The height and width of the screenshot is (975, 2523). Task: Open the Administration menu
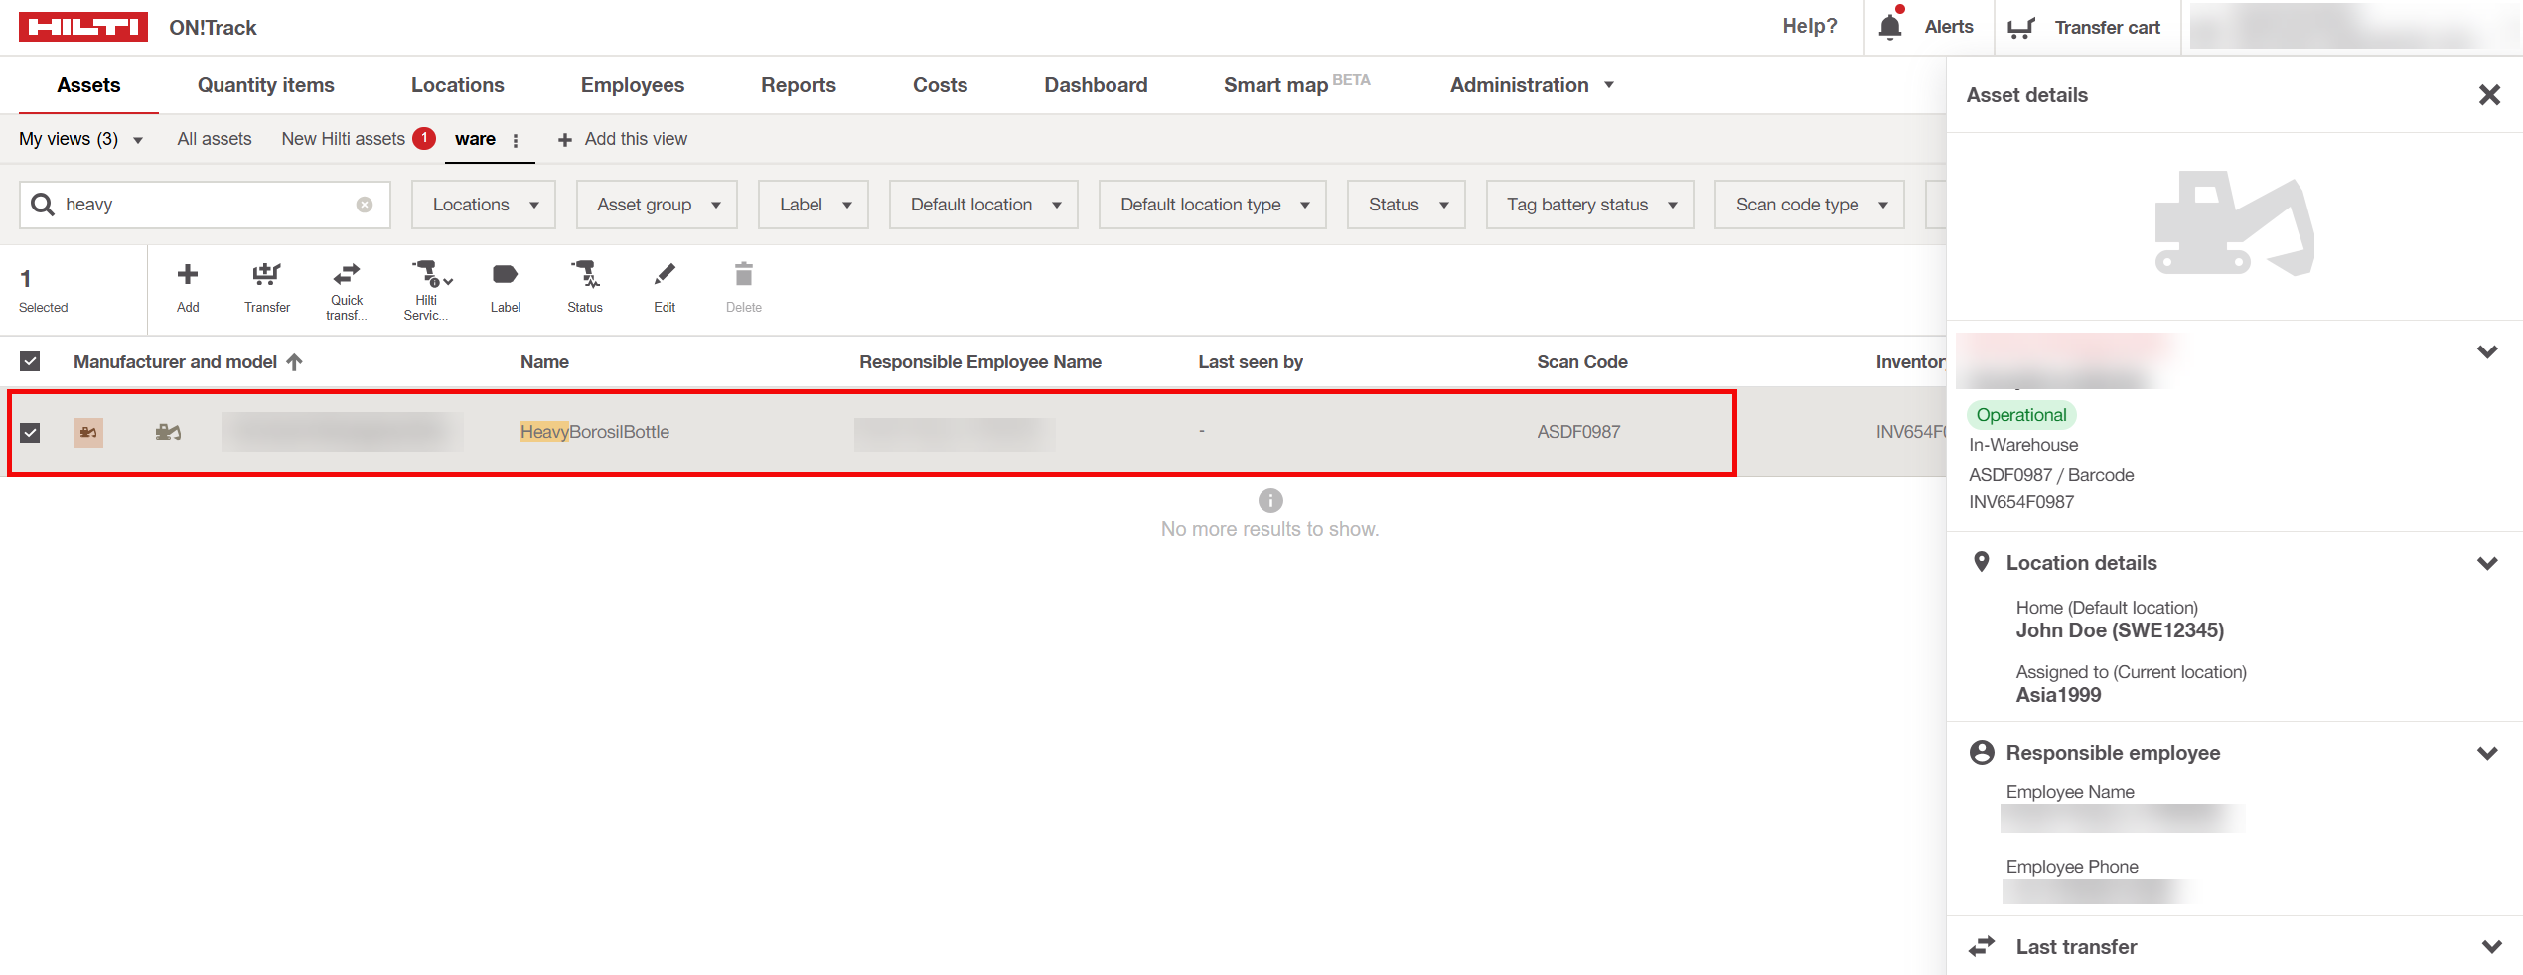pyautogui.click(x=1531, y=85)
